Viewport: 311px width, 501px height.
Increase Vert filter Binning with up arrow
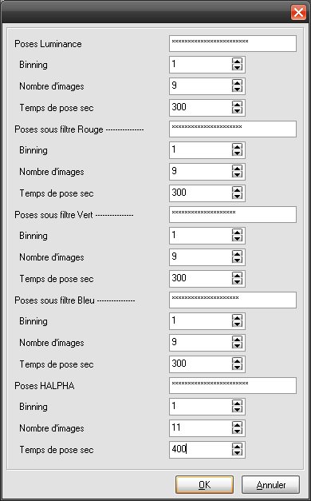point(237,233)
